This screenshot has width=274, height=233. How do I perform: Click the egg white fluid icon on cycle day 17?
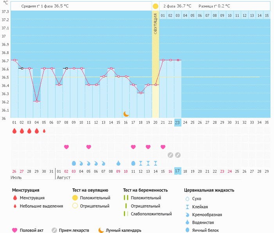tap(133, 163)
